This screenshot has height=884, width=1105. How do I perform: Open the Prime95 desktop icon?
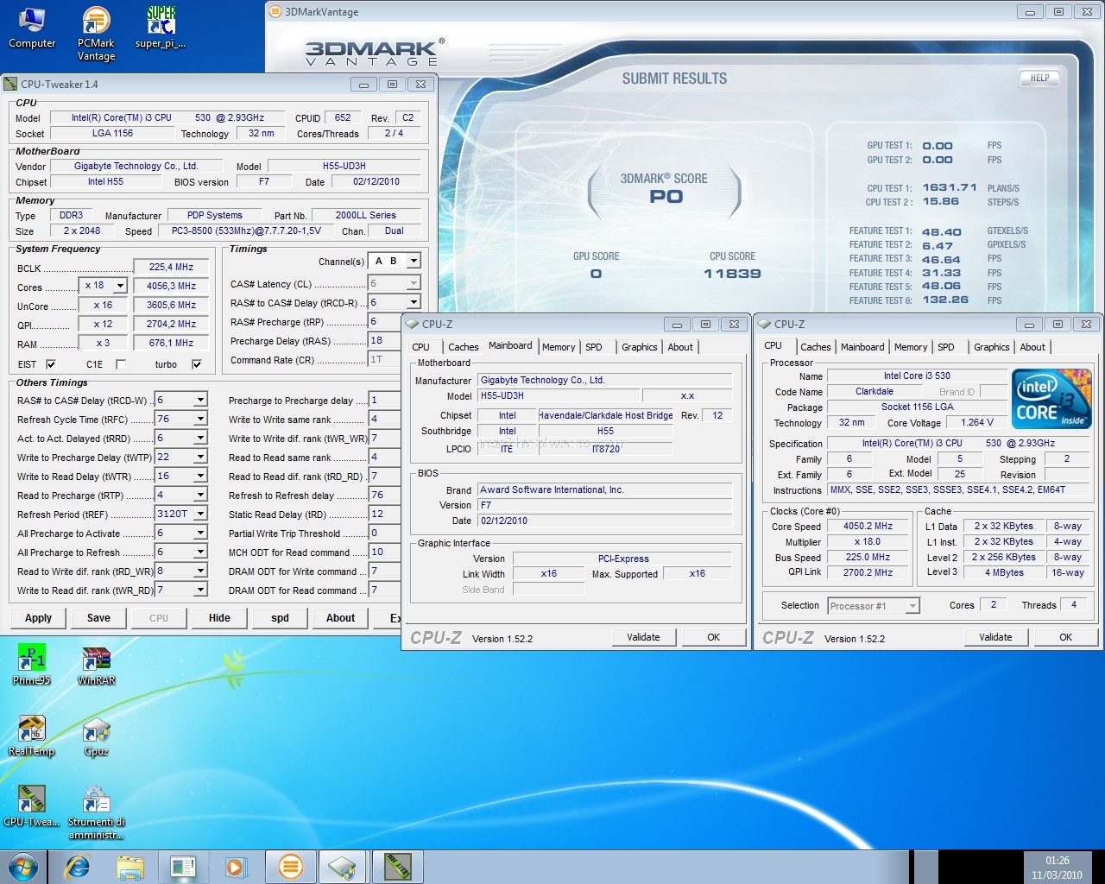(x=32, y=665)
